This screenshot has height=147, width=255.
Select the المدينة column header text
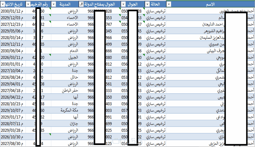point(65,4)
